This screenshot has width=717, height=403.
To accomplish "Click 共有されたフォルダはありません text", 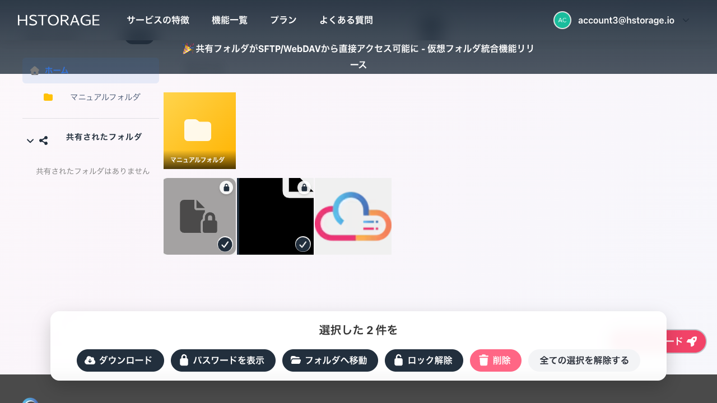I will coord(93,171).
